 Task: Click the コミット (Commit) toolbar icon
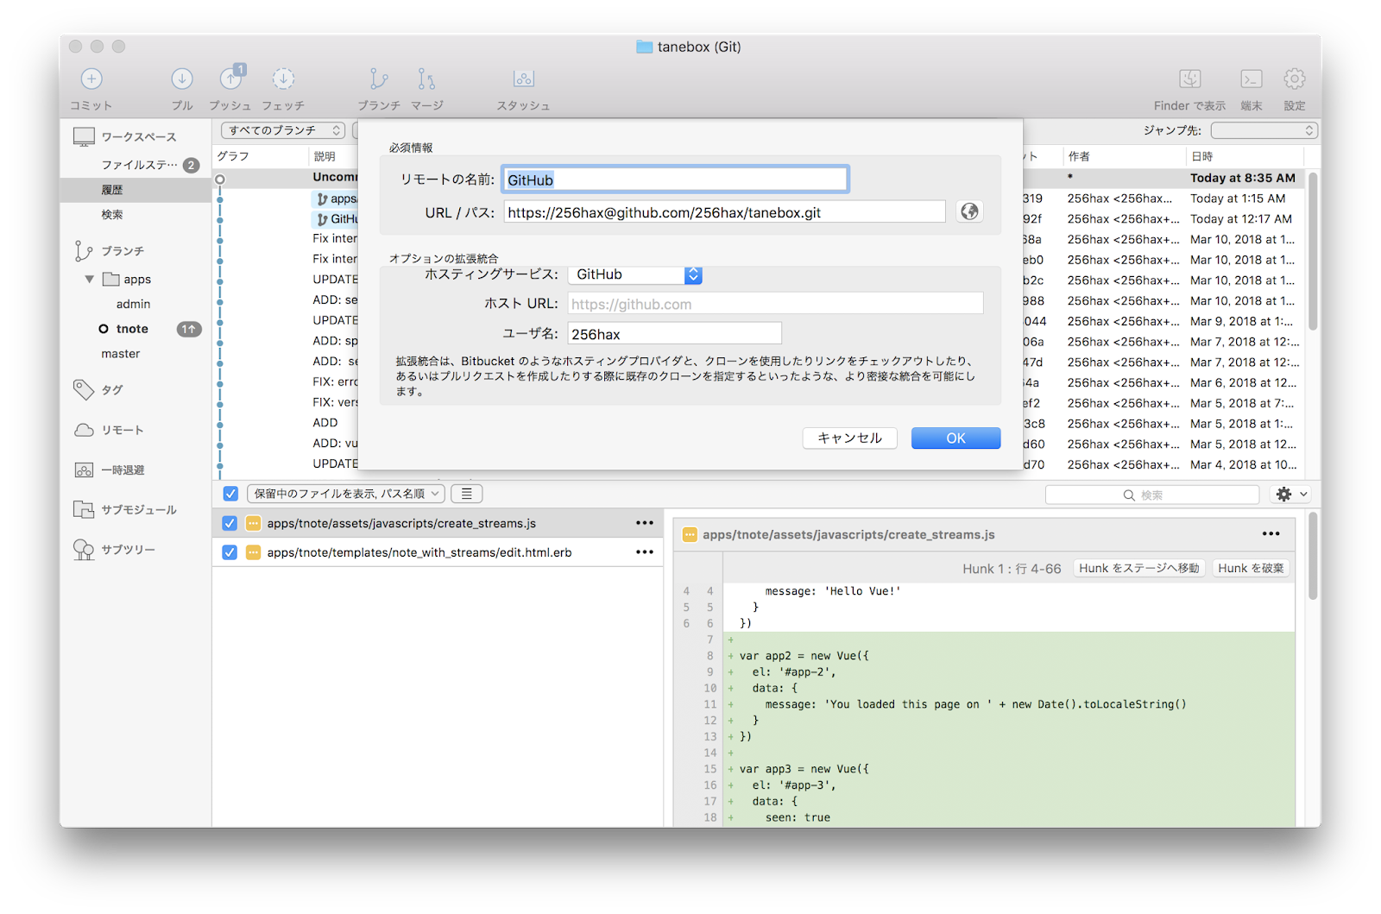(91, 79)
